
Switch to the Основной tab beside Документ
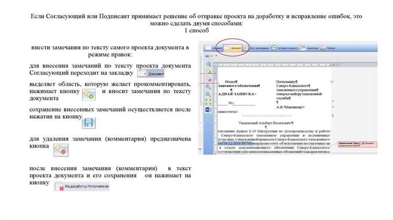[214, 48]
